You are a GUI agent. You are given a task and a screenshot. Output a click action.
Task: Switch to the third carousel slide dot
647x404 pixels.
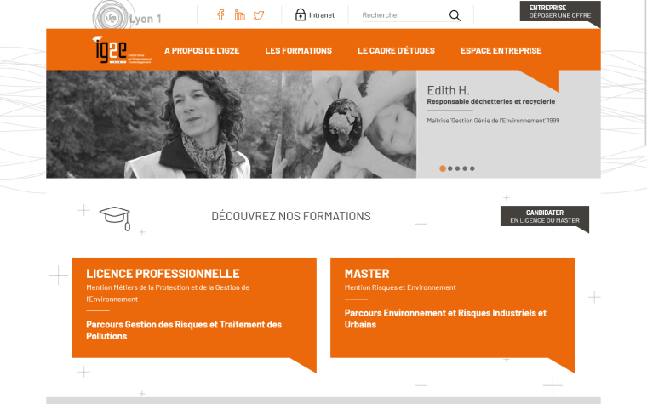[x=458, y=168]
